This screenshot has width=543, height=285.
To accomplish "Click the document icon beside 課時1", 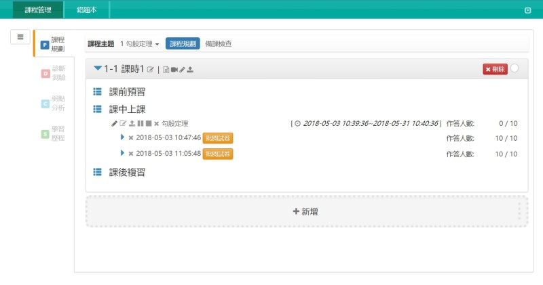I will (x=166, y=70).
